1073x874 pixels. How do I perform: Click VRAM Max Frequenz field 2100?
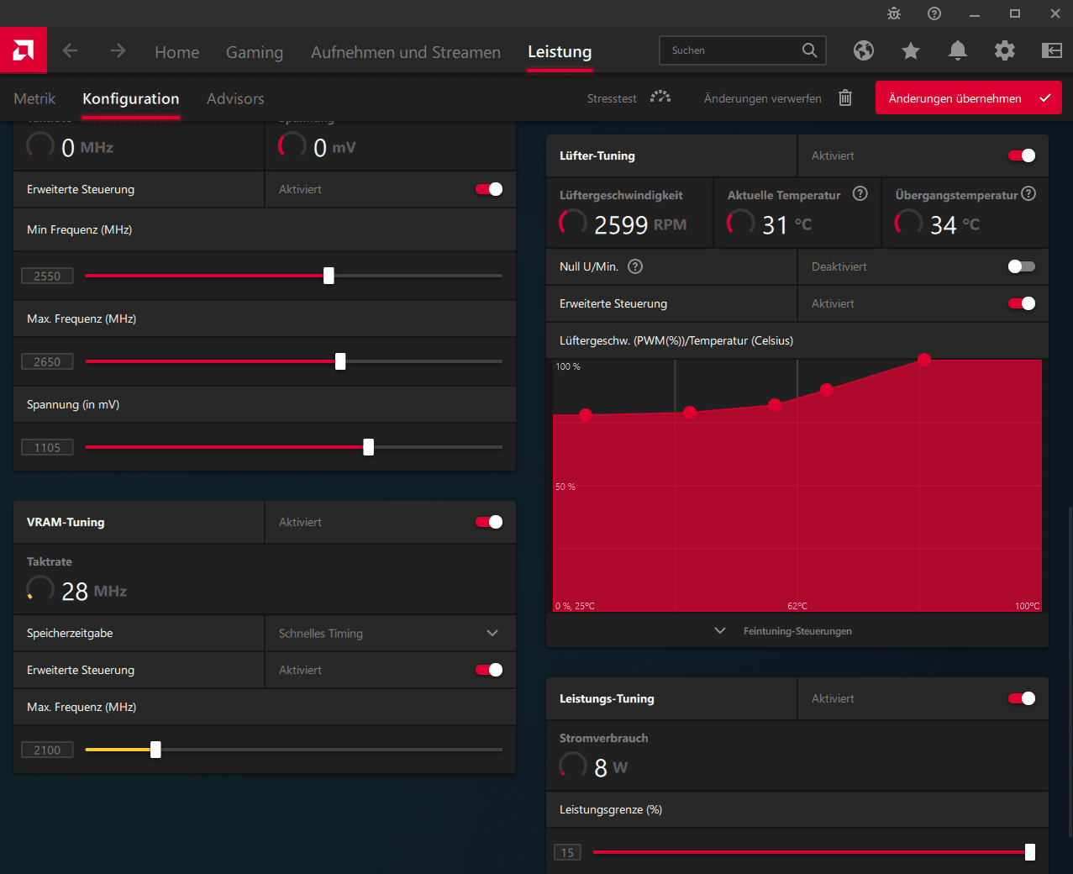(47, 750)
